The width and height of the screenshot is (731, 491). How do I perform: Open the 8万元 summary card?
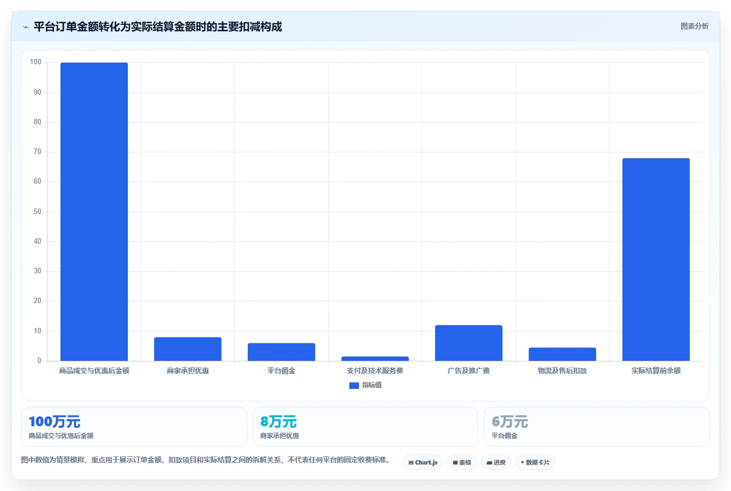[365, 427]
